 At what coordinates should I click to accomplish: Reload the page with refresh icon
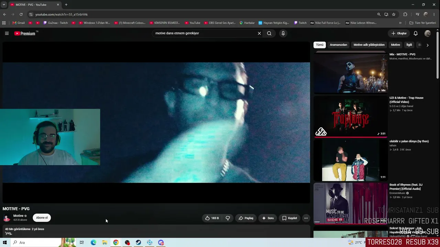coord(21,14)
